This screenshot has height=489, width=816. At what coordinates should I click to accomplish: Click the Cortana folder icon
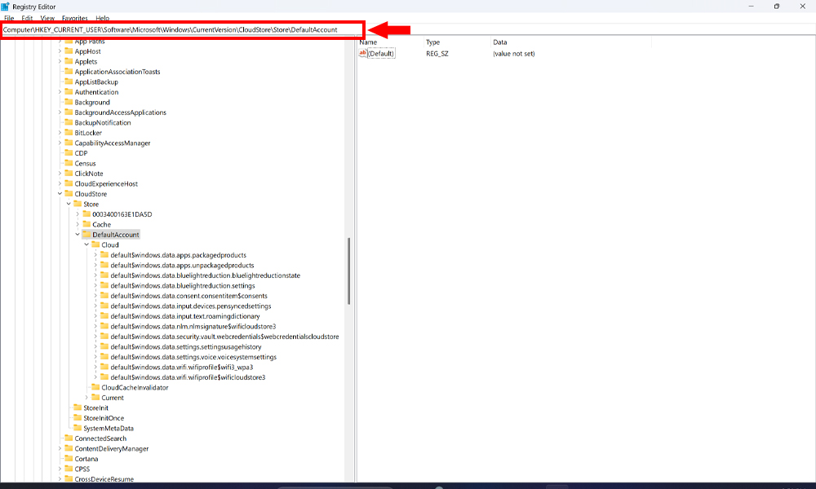(x=69, y=459)
